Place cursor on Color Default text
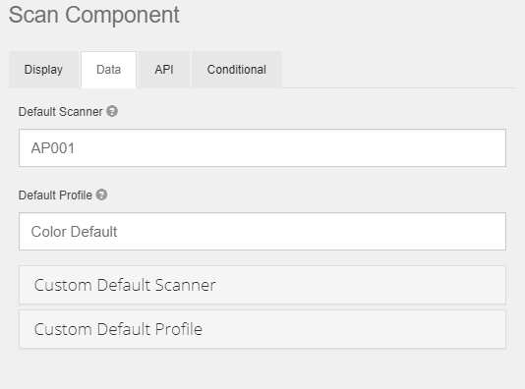The height and width of the screenshot is (389, 525). pyautogui.click(x=74, y=232)
